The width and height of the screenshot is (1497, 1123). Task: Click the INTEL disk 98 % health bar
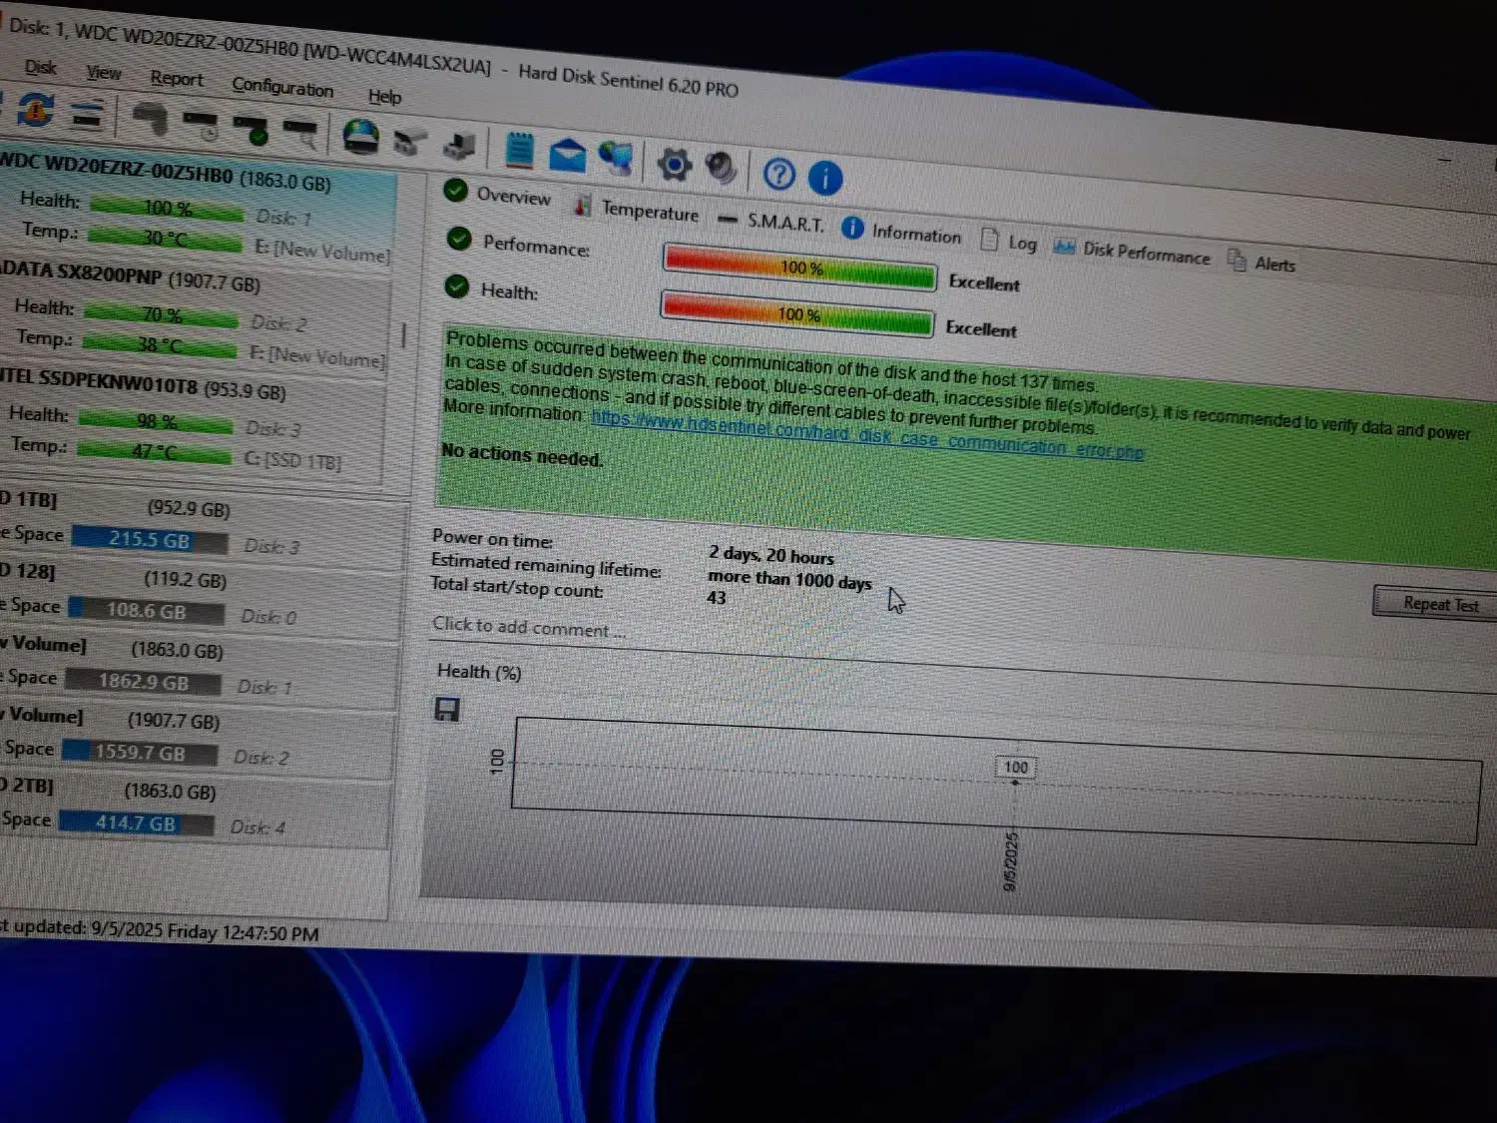click(156, 421)
